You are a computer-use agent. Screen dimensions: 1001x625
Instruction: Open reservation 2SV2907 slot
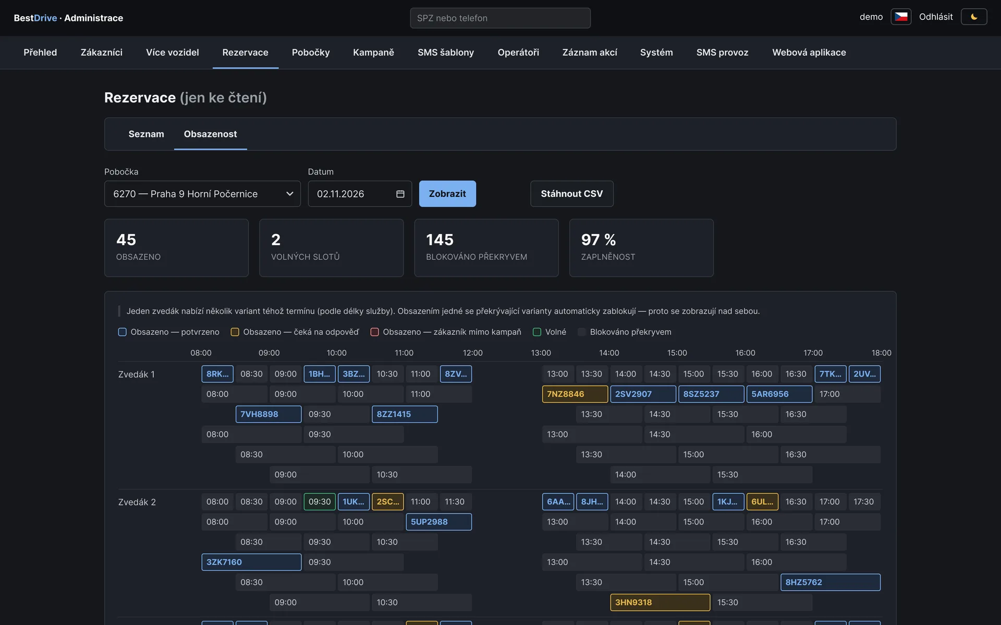[x=643, y=394]
